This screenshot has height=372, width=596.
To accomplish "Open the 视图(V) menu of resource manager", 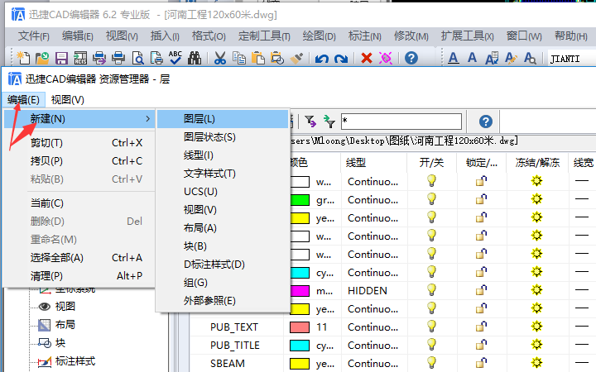I will click(68, 100).
